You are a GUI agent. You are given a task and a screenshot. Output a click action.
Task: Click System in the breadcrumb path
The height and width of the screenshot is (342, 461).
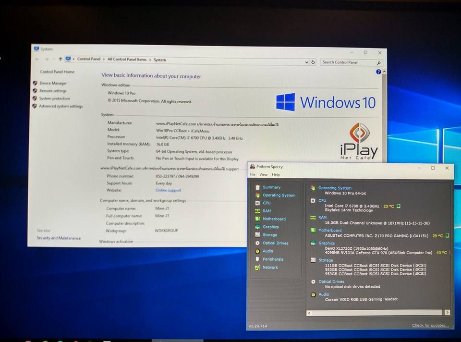[159, 60]
